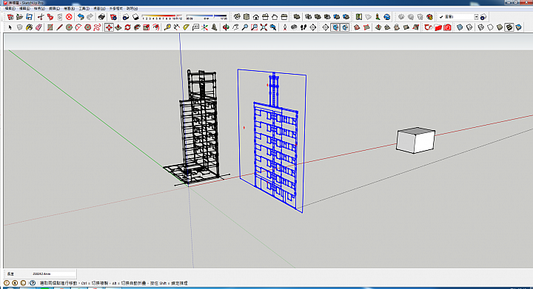Select the Dimension tool
This screenshot has width=533, height=289.
click(x=176, y=27)
